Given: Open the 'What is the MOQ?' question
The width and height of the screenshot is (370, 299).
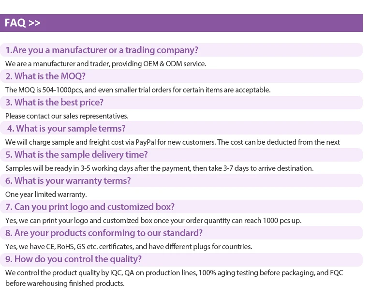Looking at the screenshot, I should [x=45, y=76].
